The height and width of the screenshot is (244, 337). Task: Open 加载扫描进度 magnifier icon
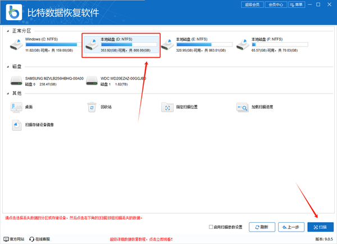point(243,107)
